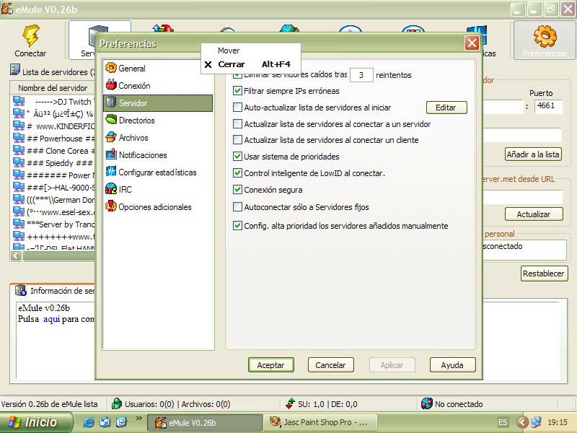Click the red Conexión plug icon
The image size is (577, 433).
click(111, 85)
